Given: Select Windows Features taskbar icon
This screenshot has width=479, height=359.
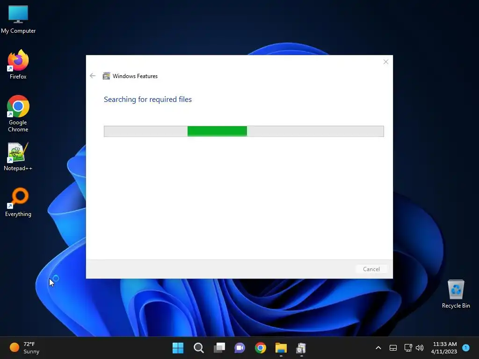Looking at the screenshot, I should pyautogui.click(x=302, y=348).
